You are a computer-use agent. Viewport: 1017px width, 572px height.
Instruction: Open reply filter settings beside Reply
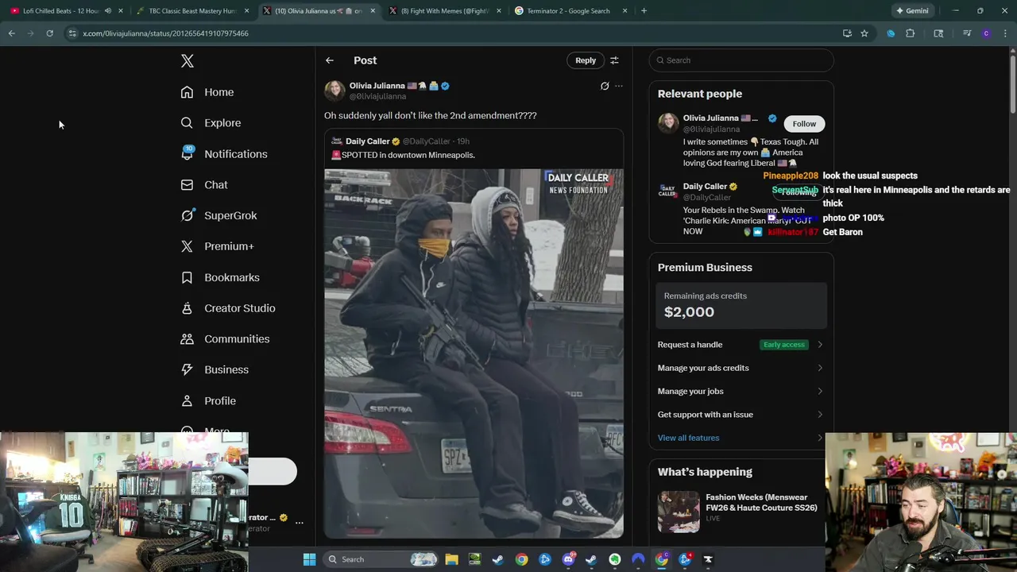614,60
